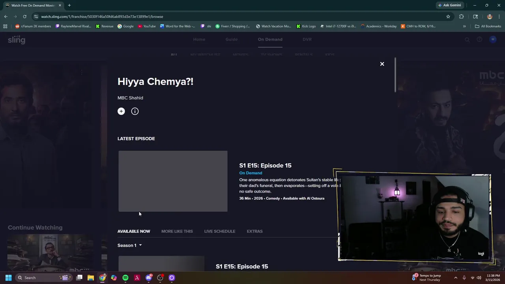The width and height of the screenshot is (505, 284).
Task: Open Kick Logo bookmark
Action: tap(306, 26)
